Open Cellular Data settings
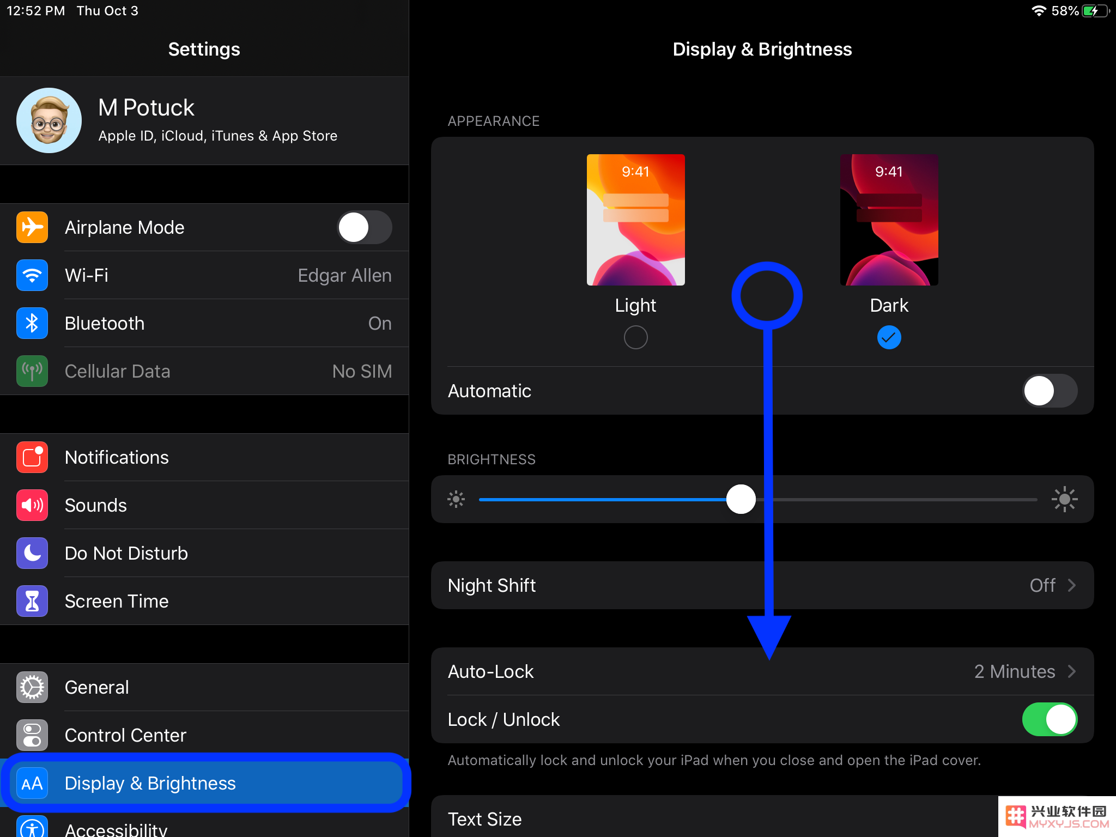The width and height of the screenshot is (1116, 837). pos(204,371)
